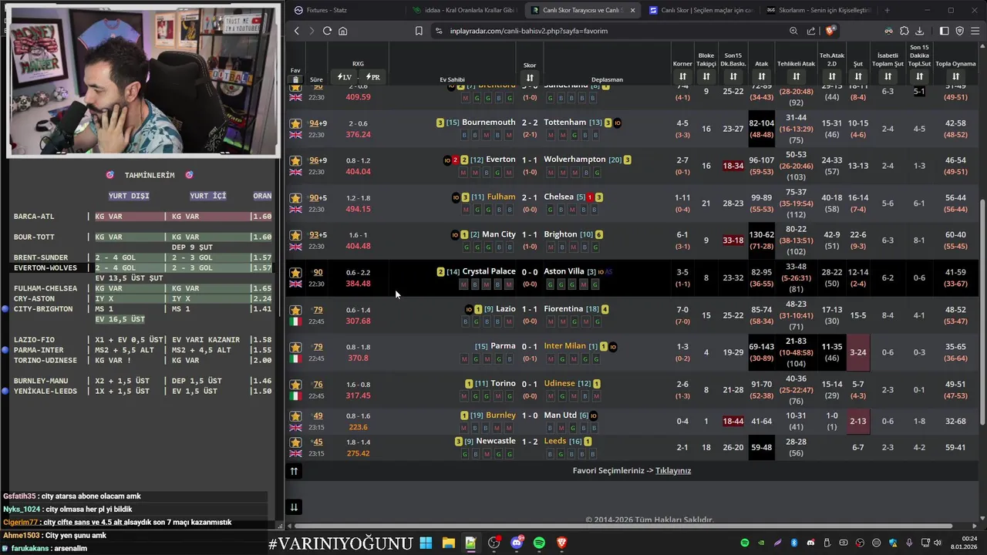
Task: Open the browser home page icon
Action: point(342,31)
